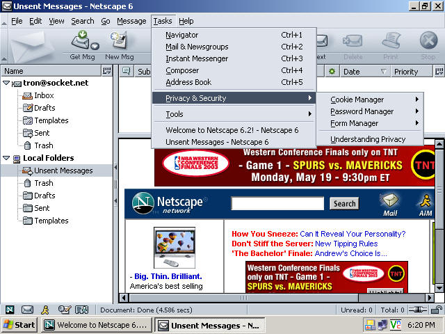Expand Cookie Manager submenu
Image resolution: width=445 pixels, height=334 pixels.
370,100
